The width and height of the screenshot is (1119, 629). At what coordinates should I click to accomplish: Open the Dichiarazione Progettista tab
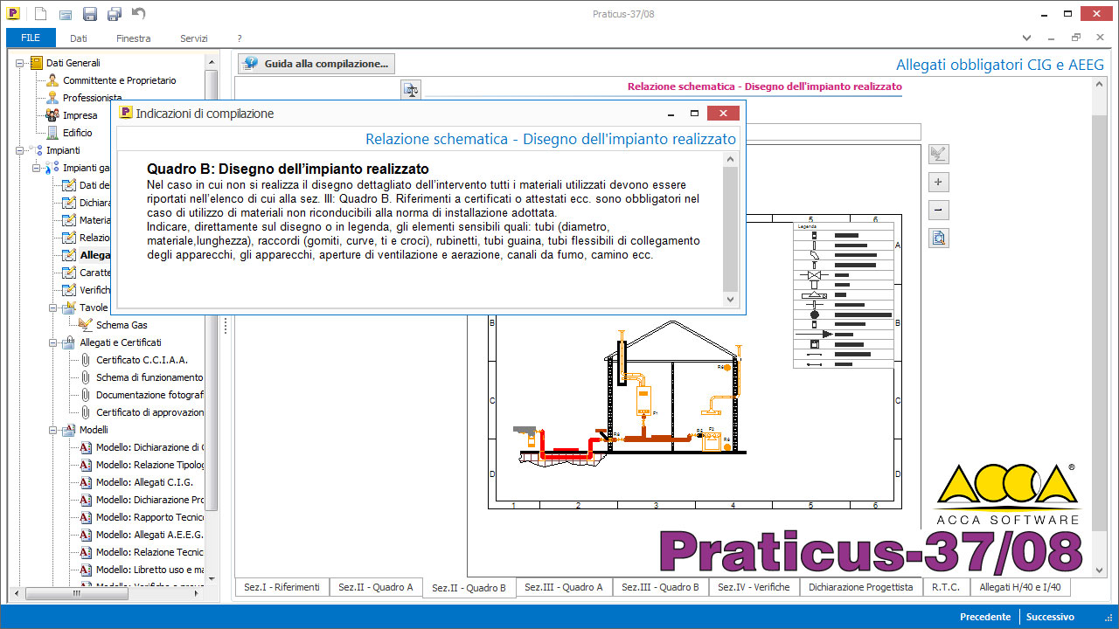860,587
